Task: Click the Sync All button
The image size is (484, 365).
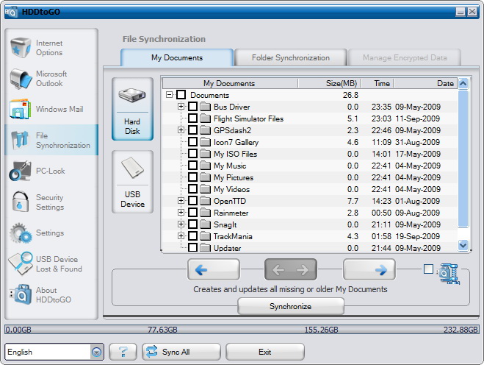Action: click(x=181, y=352)
